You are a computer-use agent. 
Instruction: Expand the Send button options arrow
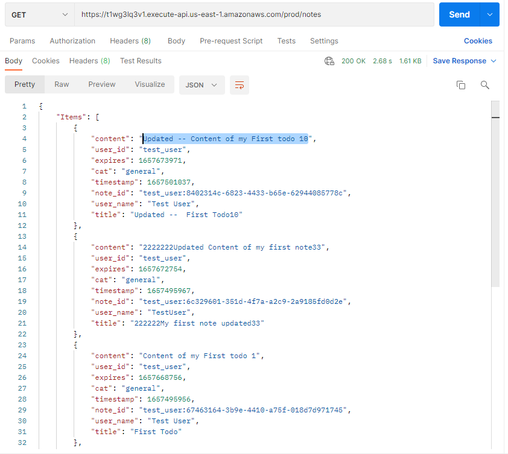(x=490, y=14)
